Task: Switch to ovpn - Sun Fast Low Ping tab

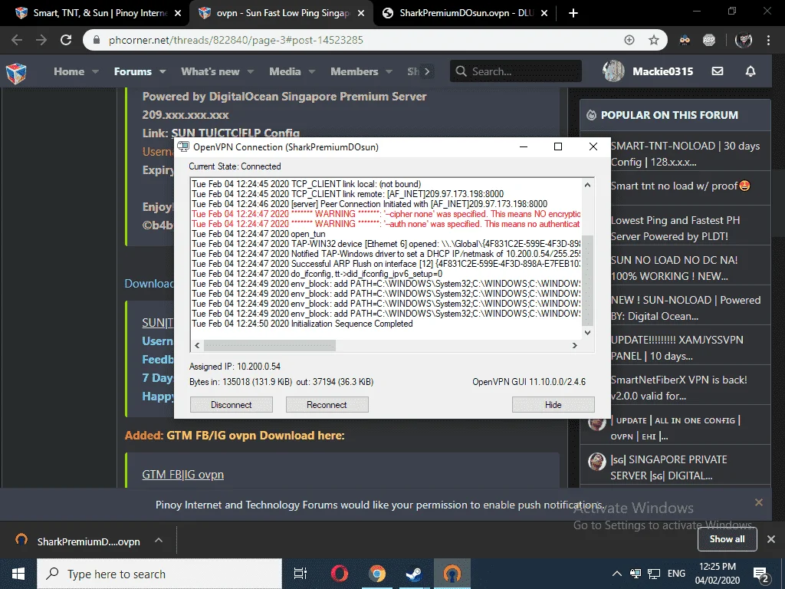Action: (282, 13)
